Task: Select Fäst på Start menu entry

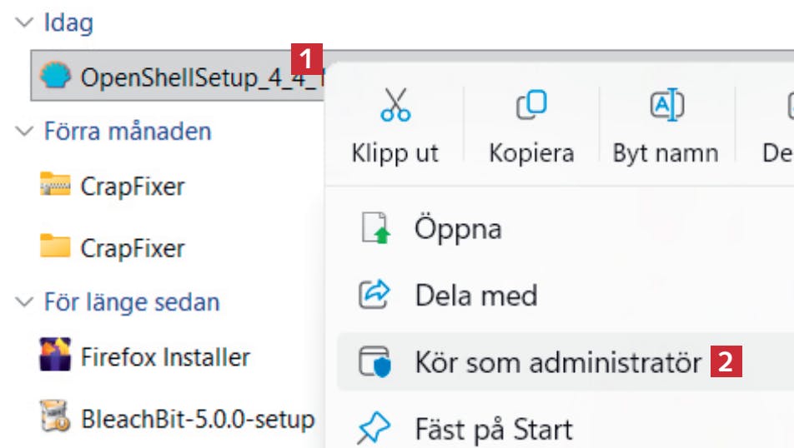Action: point(494,430)
